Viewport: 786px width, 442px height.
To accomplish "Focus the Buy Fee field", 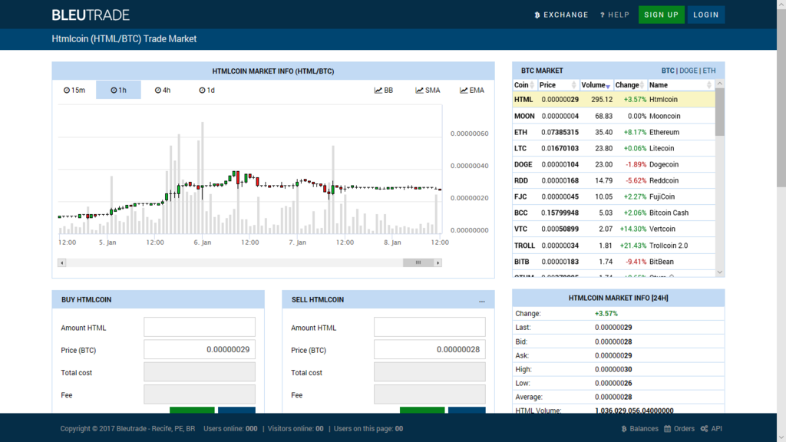I will [200, 394].
